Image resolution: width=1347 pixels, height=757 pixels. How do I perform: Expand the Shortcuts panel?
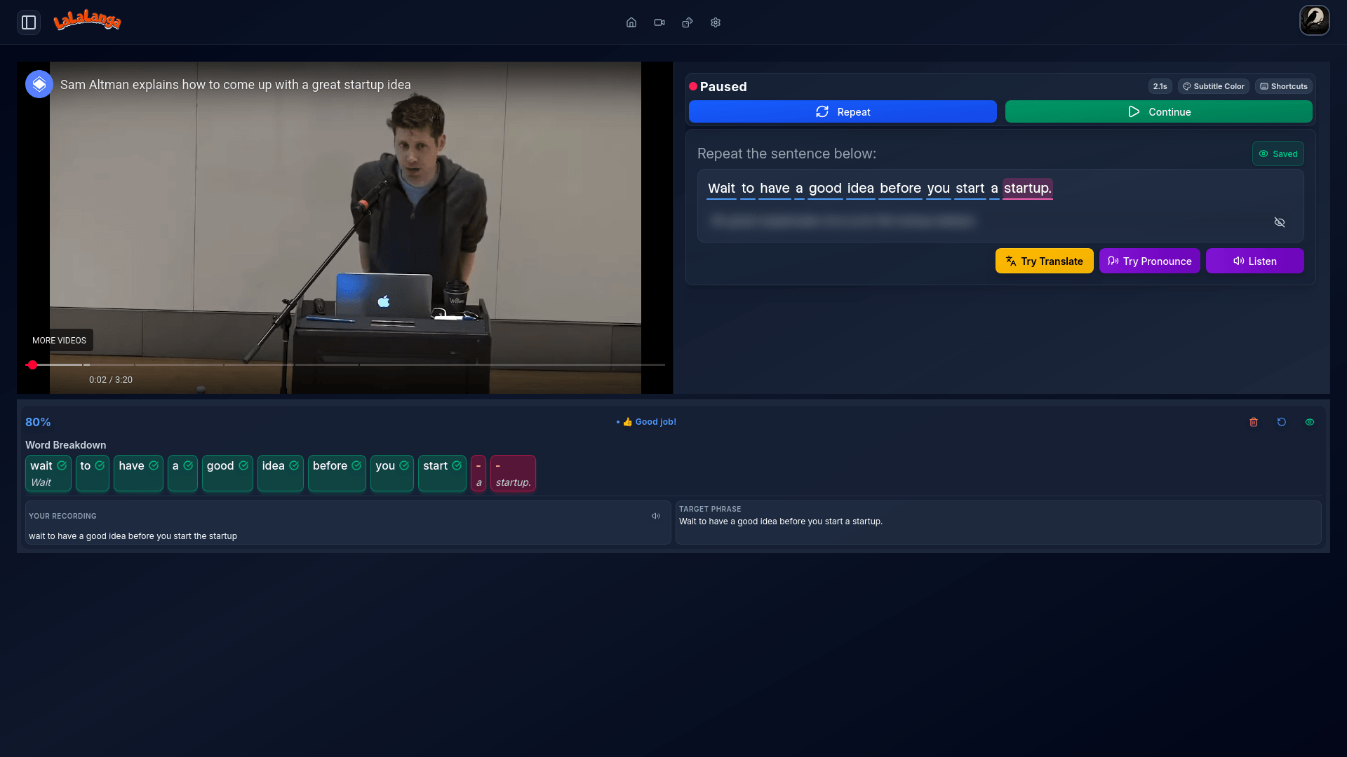(x=1284, y=86)
